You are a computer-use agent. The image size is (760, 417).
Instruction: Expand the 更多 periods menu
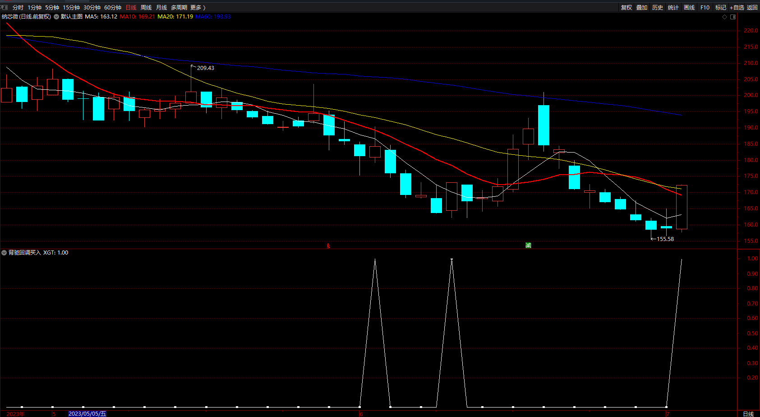point(198,8)
